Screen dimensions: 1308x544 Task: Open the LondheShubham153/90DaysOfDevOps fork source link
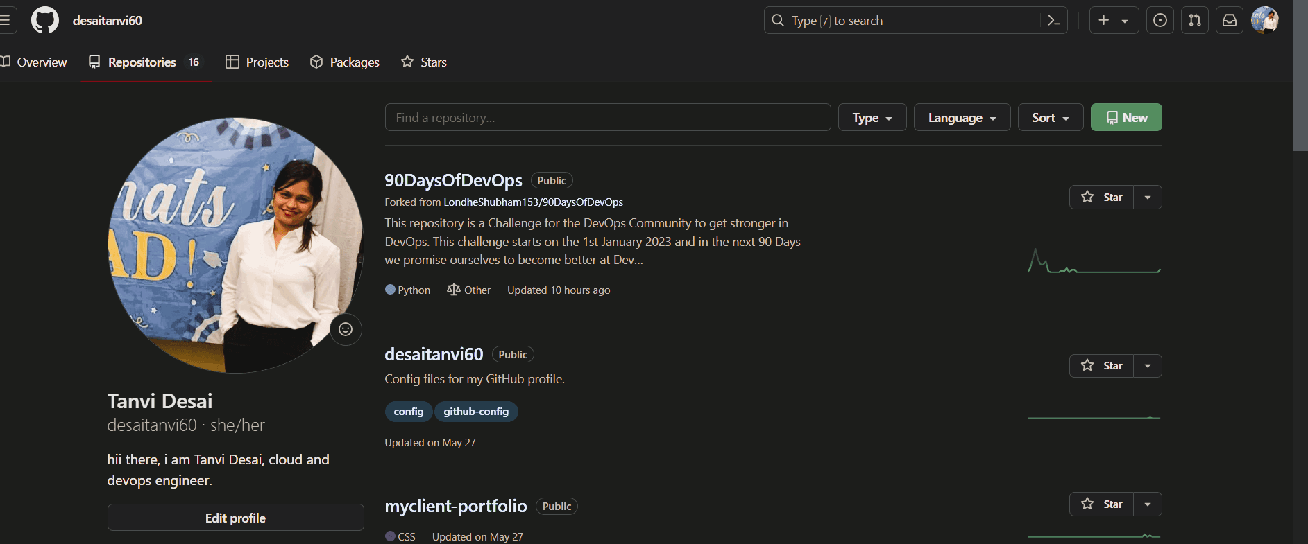click(x=533, y=202)
